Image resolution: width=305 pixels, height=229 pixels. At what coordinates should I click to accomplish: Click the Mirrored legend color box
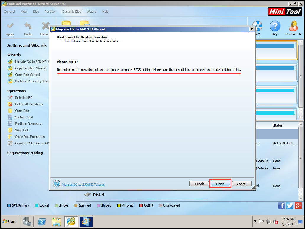[x=119, y=205]
